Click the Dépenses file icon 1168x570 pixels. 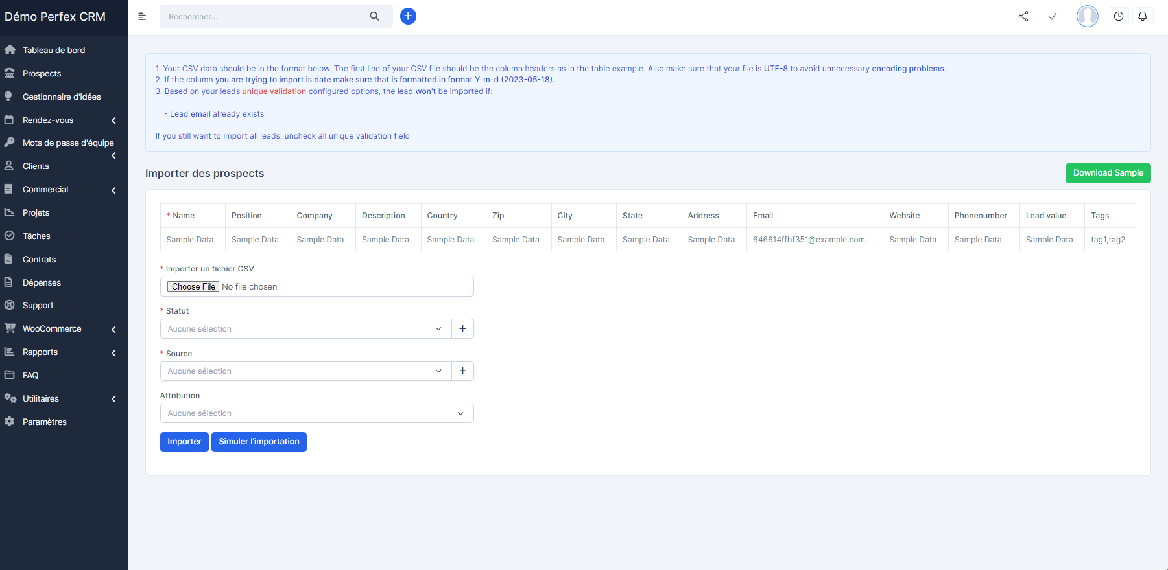coord(8,282)
